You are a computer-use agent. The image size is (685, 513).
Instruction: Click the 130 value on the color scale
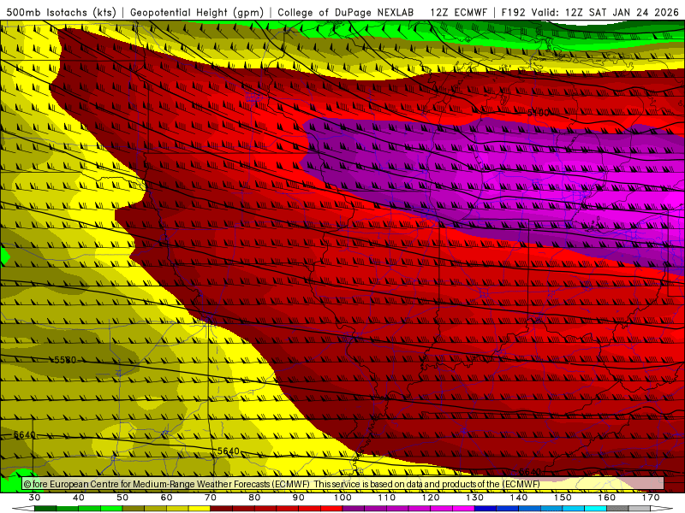[x=474, y=498]
